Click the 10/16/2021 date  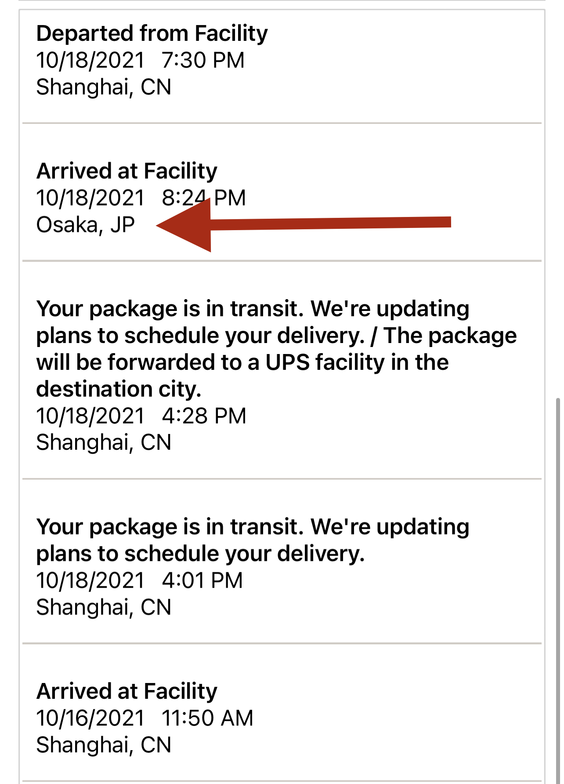click(x=90, y=718)
